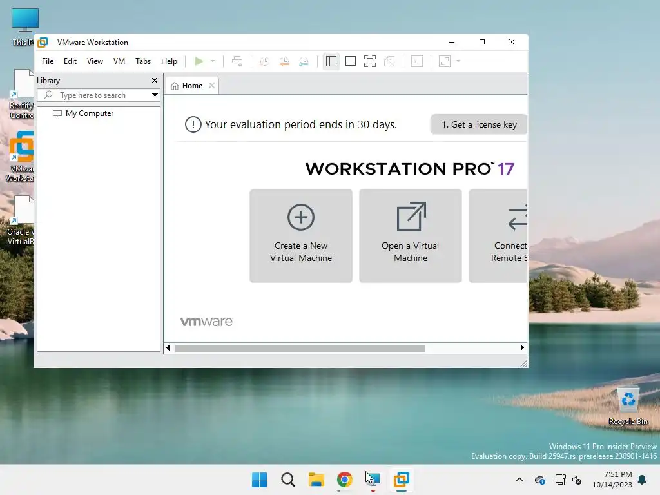Viewport: 660px width, 495px height.
Task: Enter full screen mode icon in the toolbar
Action: pyautogui.click(x=370, y=61)
